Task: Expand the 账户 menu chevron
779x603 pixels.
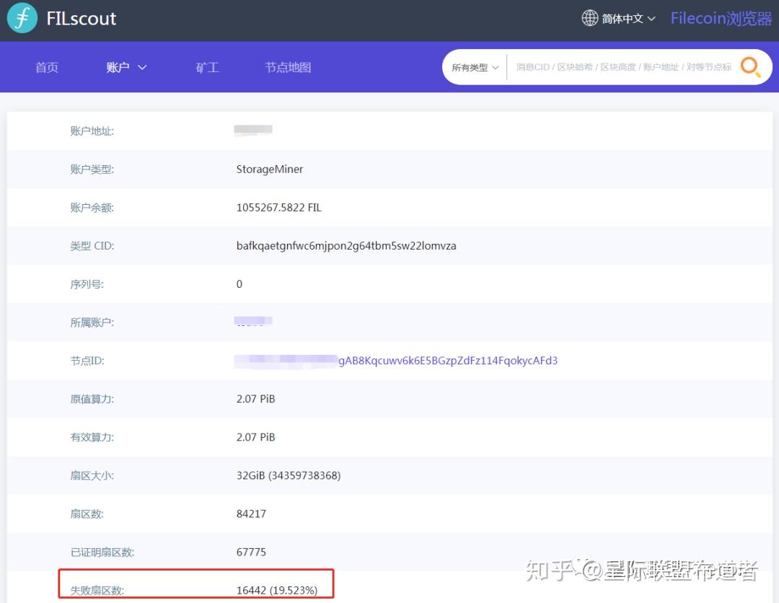Action: click(142, 67)
